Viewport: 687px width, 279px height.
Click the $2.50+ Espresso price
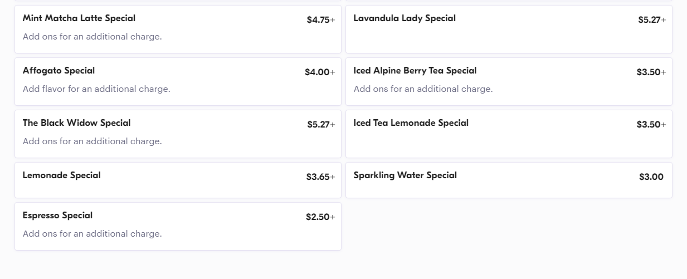tap(320, 217)
